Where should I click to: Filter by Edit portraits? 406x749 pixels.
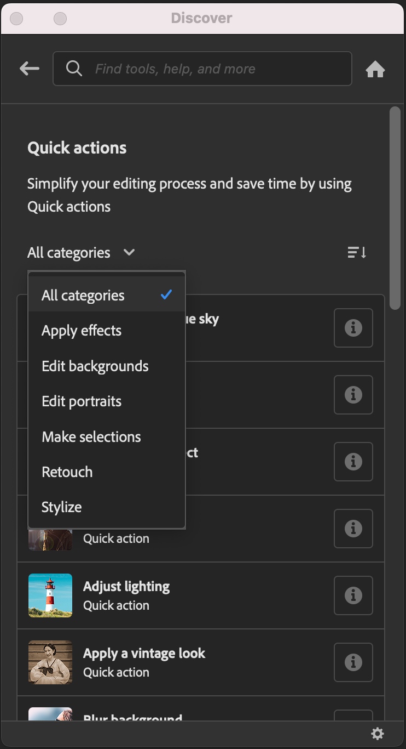click(x=82, y=401)
